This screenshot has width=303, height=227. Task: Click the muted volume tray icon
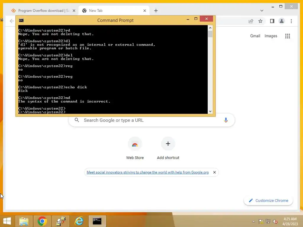275,221
